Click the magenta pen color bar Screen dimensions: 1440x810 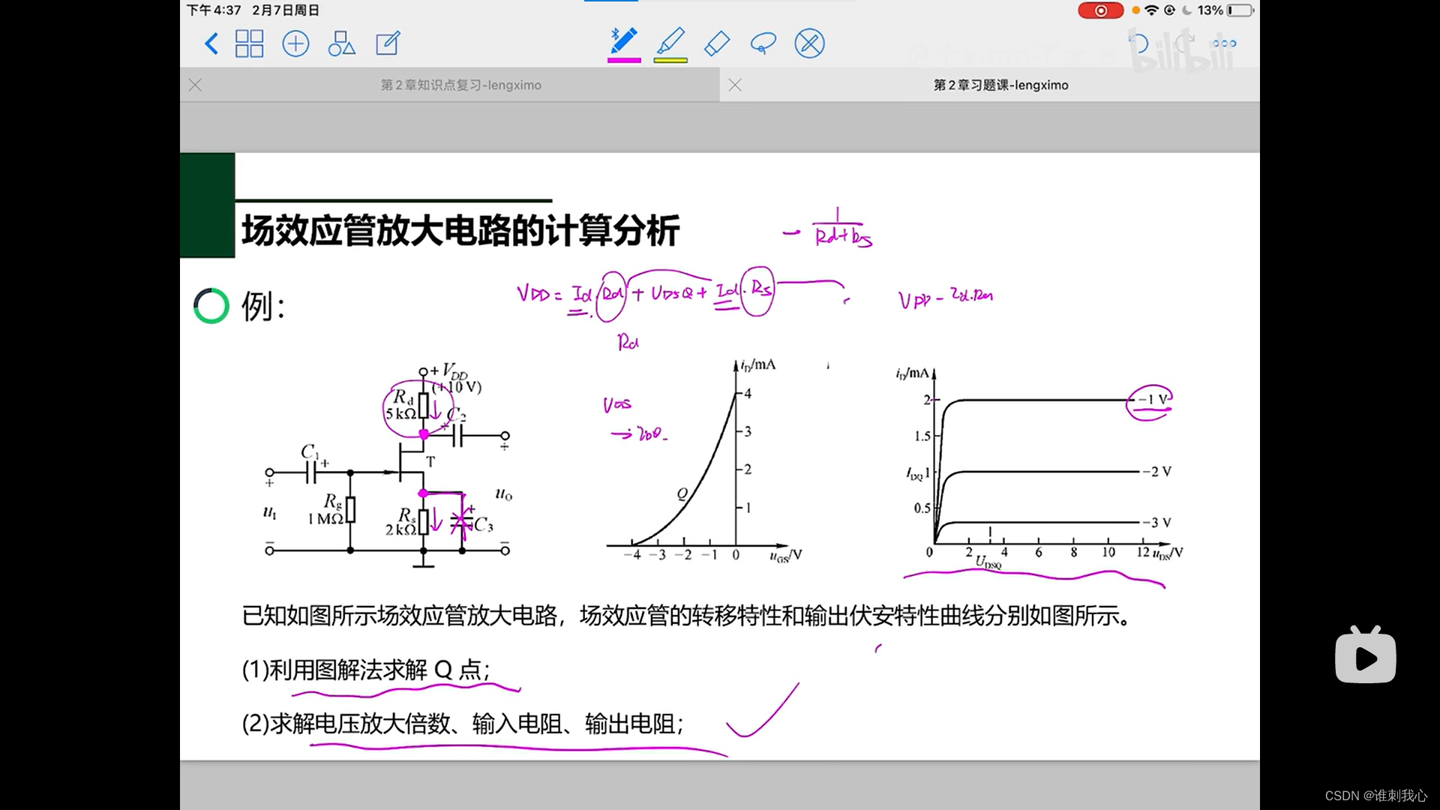(x=624, y=60)
